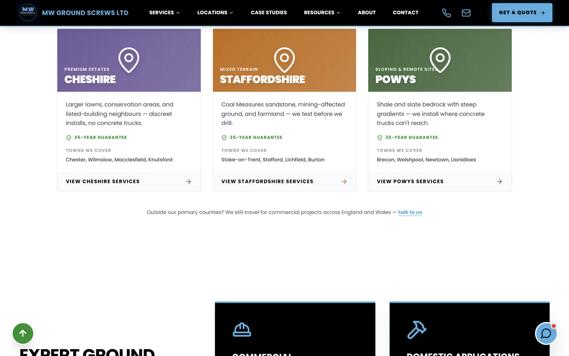Click the MW Ground Screws logo icon
Image resolution: width=569 pixels, height=356 pixels.
(x=28, y=13)
